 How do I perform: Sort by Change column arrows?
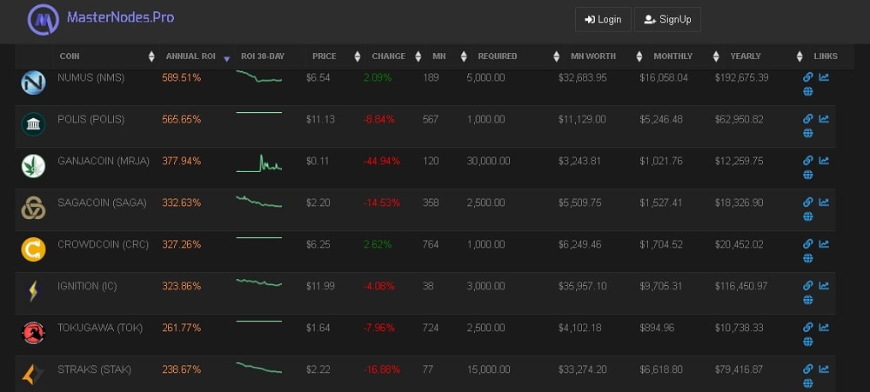pos(418,56)
